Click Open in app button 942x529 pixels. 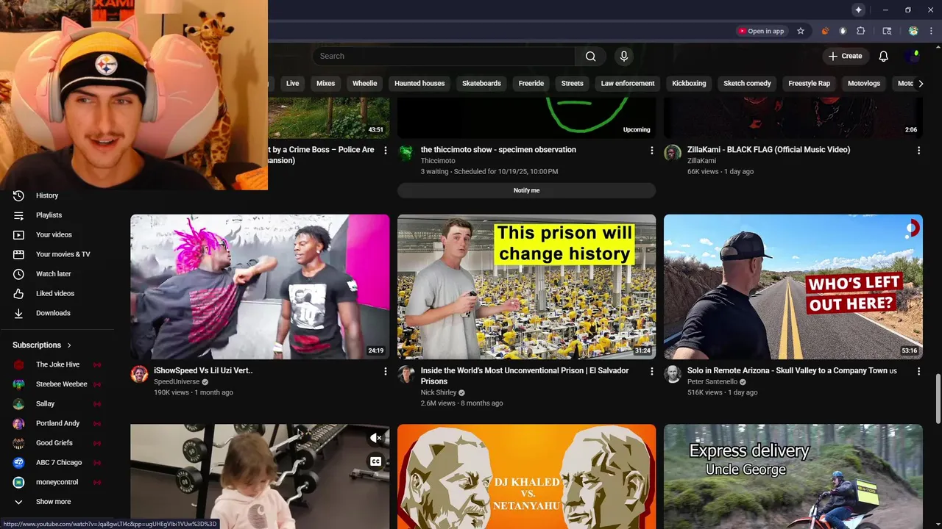[762, 31]
